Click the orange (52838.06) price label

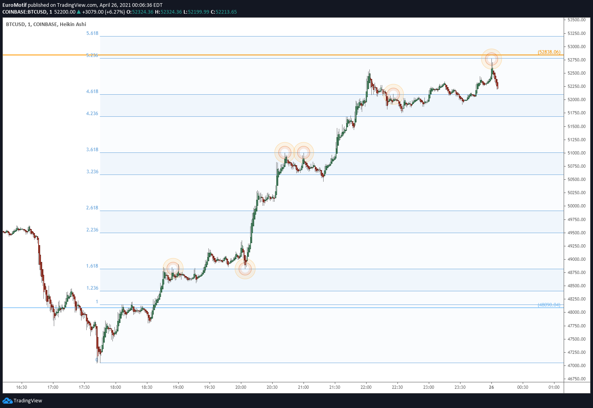point(549,52)
